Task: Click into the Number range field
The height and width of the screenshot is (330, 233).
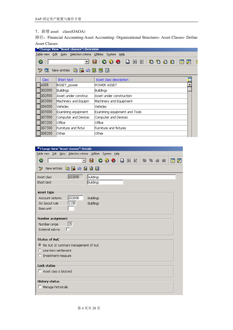Action: (70, 224)
